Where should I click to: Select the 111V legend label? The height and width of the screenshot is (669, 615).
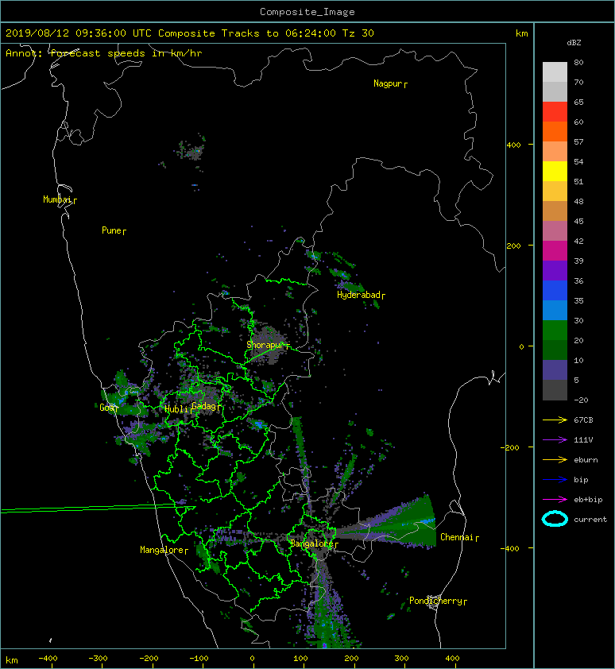(583, 440)
